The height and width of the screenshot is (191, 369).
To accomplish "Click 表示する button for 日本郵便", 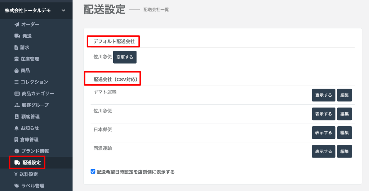I will [x=324, y=133].
